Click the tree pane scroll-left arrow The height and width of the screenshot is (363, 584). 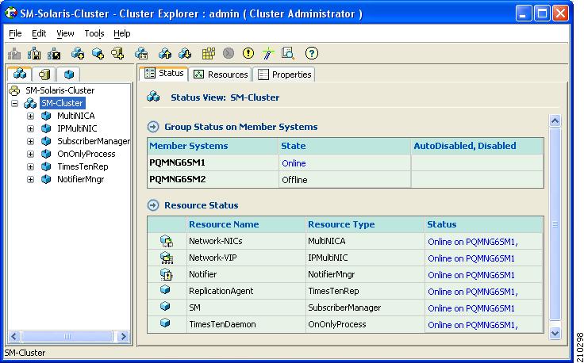pos(14,337)
